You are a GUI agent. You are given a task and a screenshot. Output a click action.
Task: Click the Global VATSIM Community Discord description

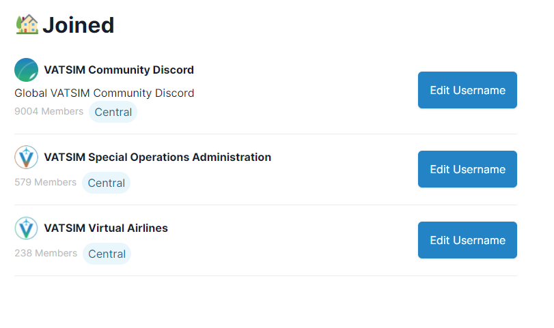105,93
